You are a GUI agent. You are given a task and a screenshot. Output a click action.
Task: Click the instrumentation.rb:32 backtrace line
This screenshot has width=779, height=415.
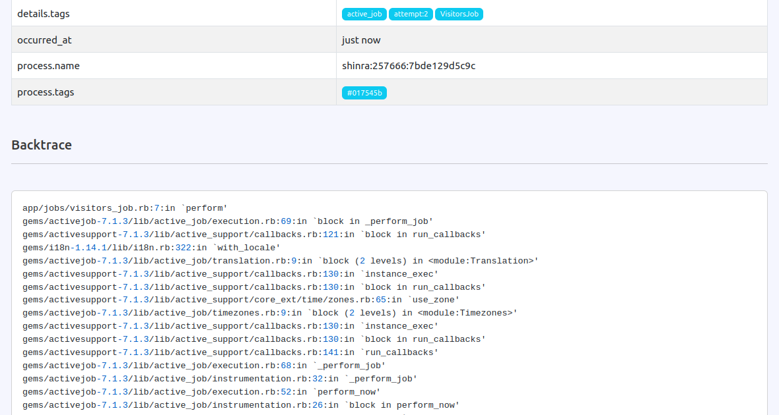coord(220,379)
